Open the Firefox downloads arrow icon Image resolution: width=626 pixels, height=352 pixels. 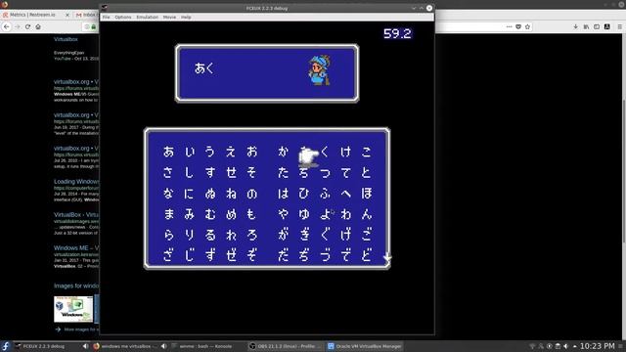575,26
